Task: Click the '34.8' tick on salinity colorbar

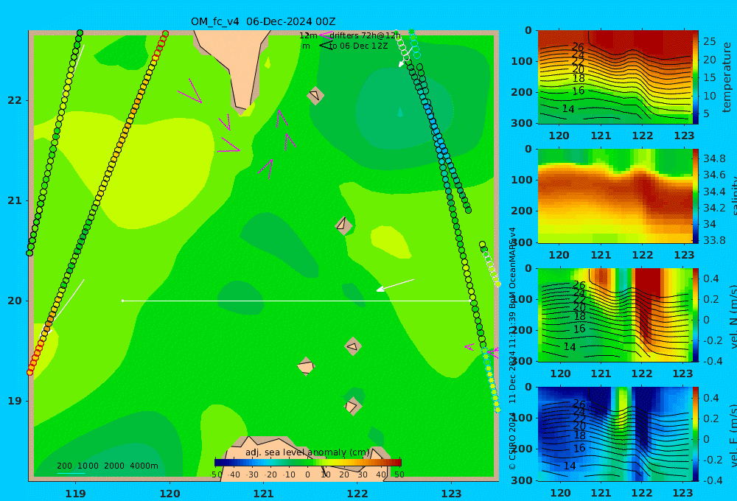Action: pyautogui.click(x=714, y=158)
